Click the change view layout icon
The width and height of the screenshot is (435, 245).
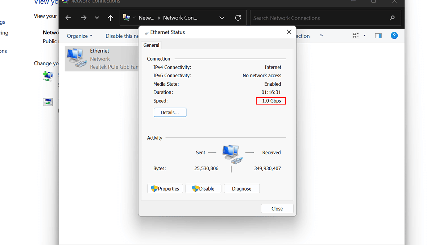356,36
